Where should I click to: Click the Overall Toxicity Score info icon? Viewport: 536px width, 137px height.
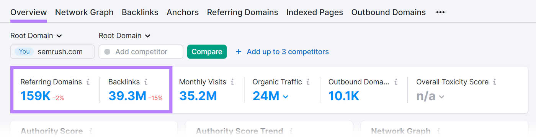pos(495,82)
